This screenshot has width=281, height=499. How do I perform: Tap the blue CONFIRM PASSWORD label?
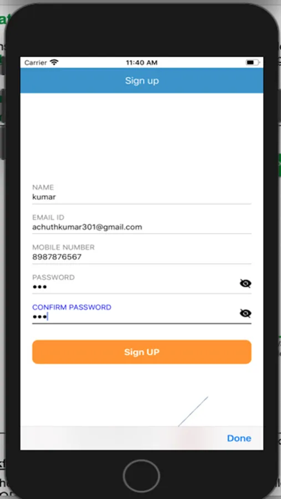[71, 307]
